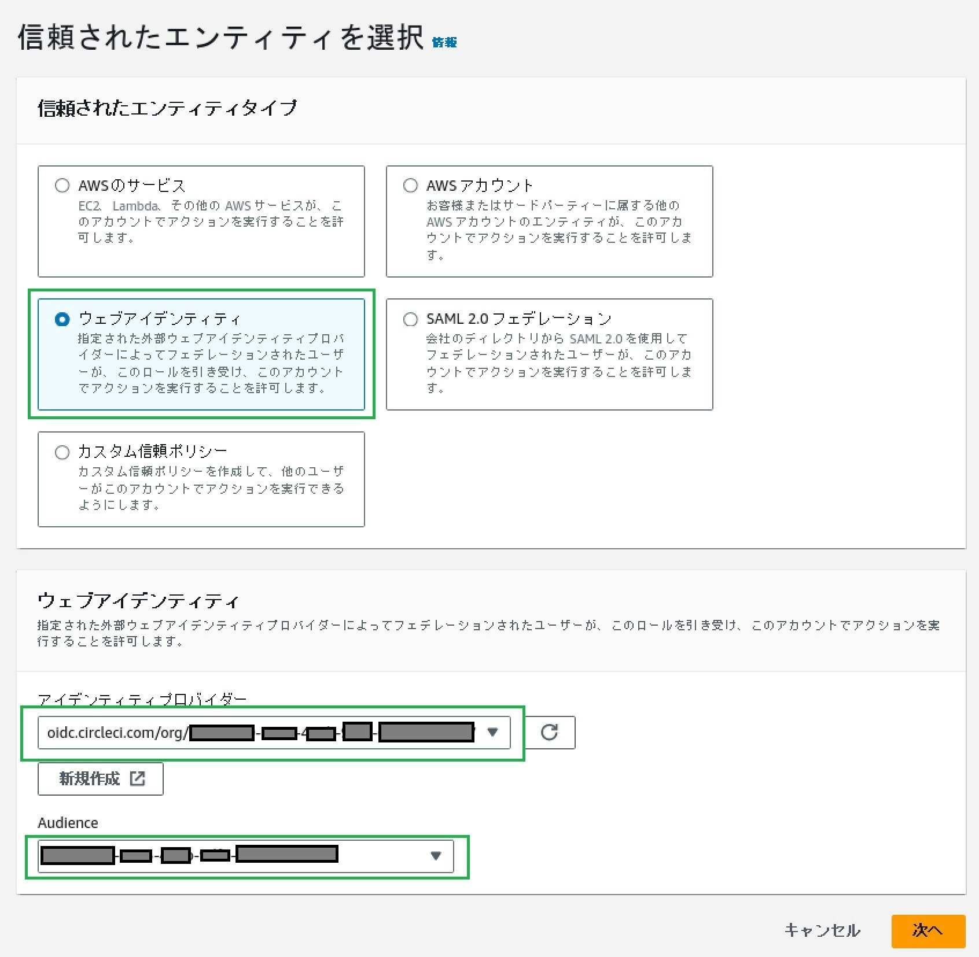Image resolution: width=979 pixels, height=957 pixels.
Task: Click the 新規作成 button
Action: click(101, 779)
